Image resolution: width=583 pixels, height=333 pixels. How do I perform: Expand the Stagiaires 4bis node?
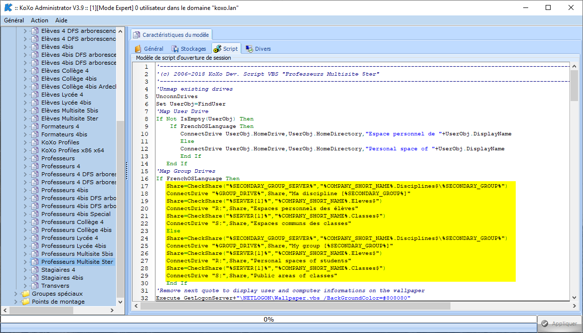point(25,278)
